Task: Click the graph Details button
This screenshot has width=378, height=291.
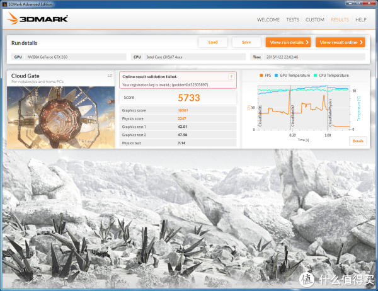Action: tap(358, 141)
